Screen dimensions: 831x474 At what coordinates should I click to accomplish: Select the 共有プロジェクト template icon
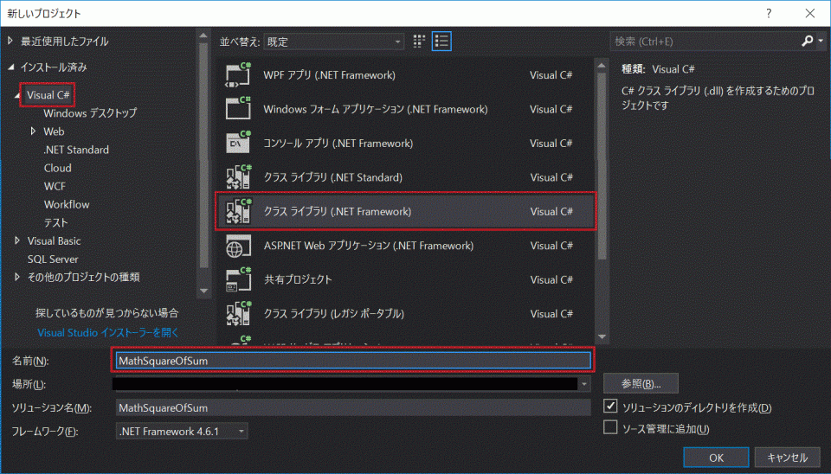(238, 279)
